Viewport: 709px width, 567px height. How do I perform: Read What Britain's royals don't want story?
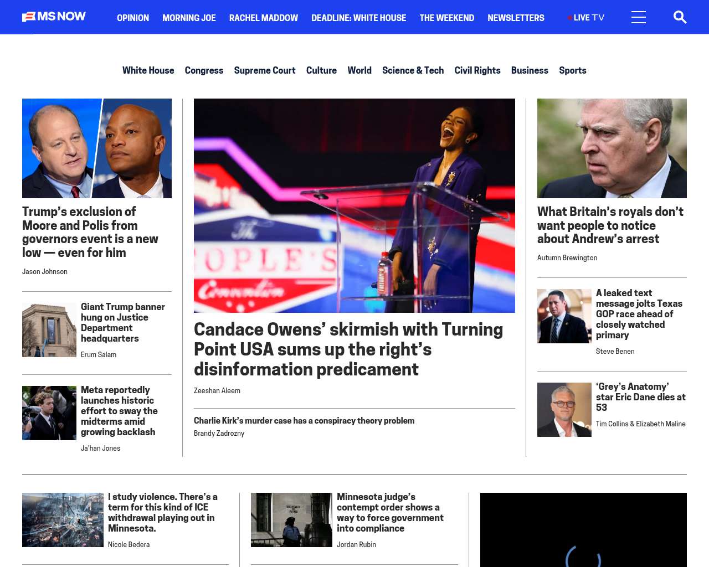point(610,225)
